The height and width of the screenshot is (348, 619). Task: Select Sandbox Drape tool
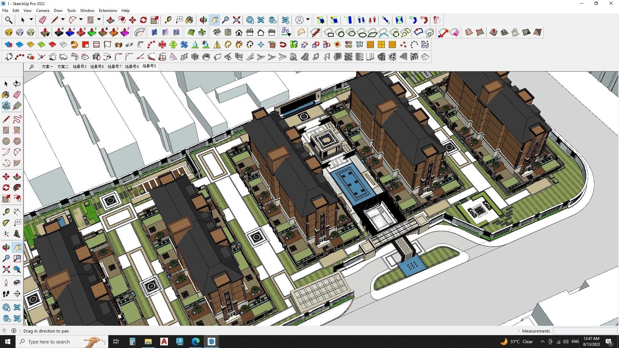point(516,32)
